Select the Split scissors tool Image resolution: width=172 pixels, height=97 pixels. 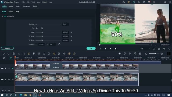click(19, 54)
